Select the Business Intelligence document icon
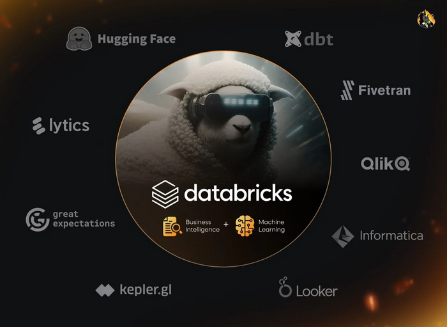The image size is (447, 327). click(x=172, y=226)
